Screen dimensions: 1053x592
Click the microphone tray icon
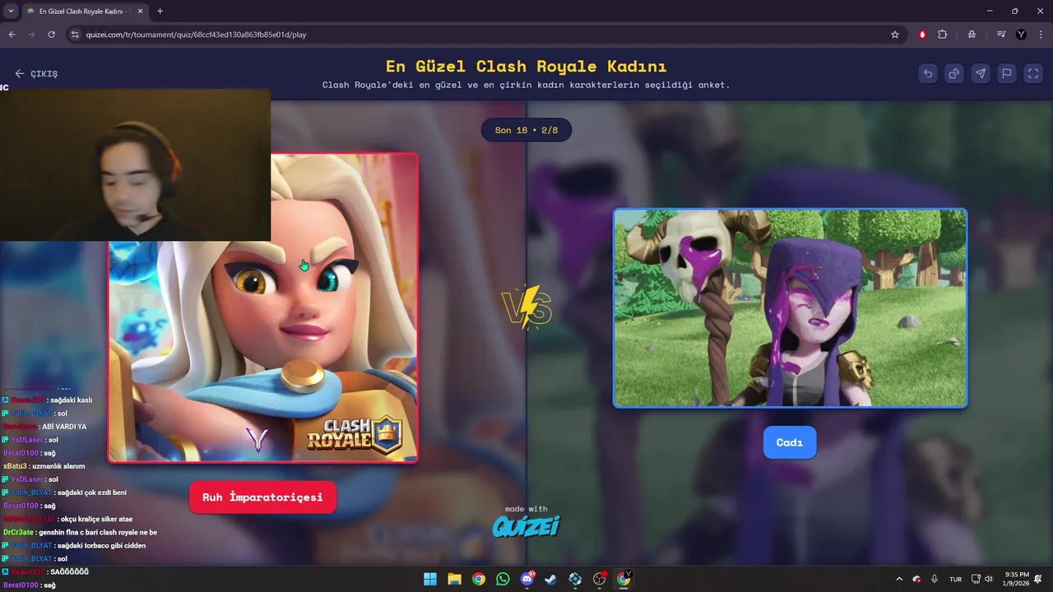[935, 579]
